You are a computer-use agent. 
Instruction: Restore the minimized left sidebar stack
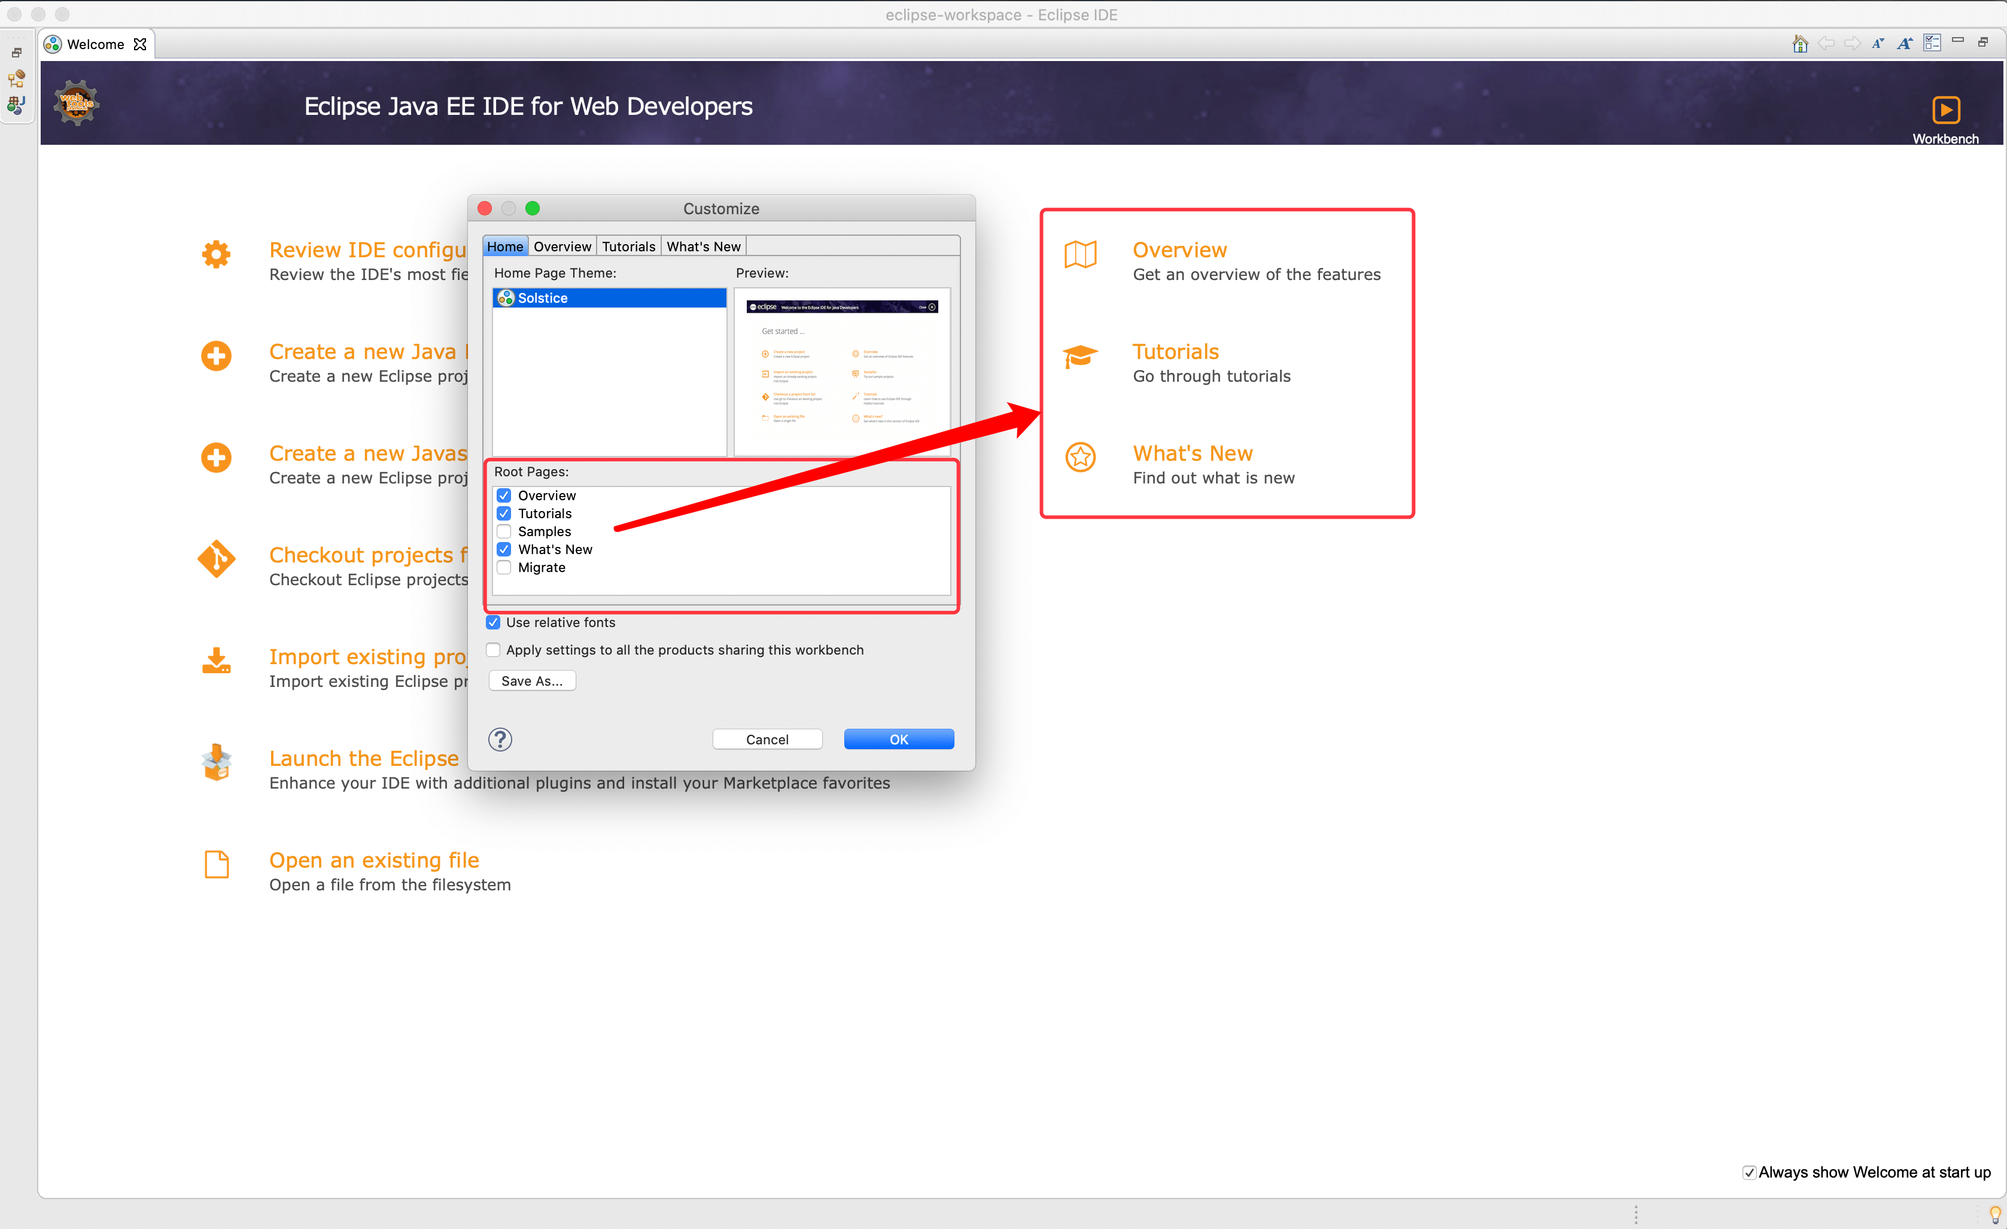[x=16, y=53]
